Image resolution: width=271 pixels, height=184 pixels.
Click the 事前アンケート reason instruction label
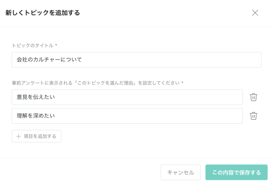(96, 83)
